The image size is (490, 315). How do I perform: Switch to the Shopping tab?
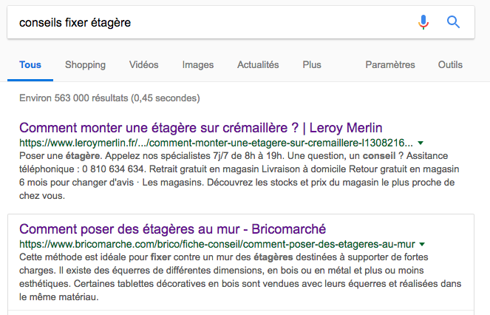click(85, 65)
